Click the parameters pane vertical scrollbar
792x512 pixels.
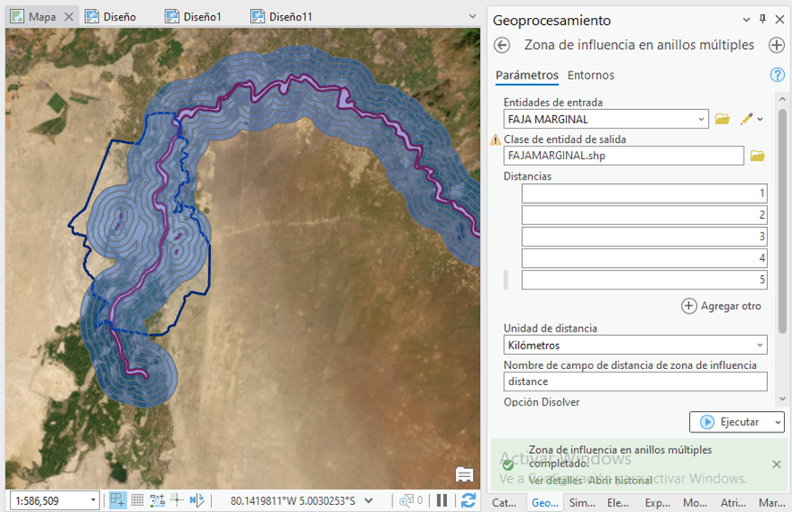click(782, 222)
